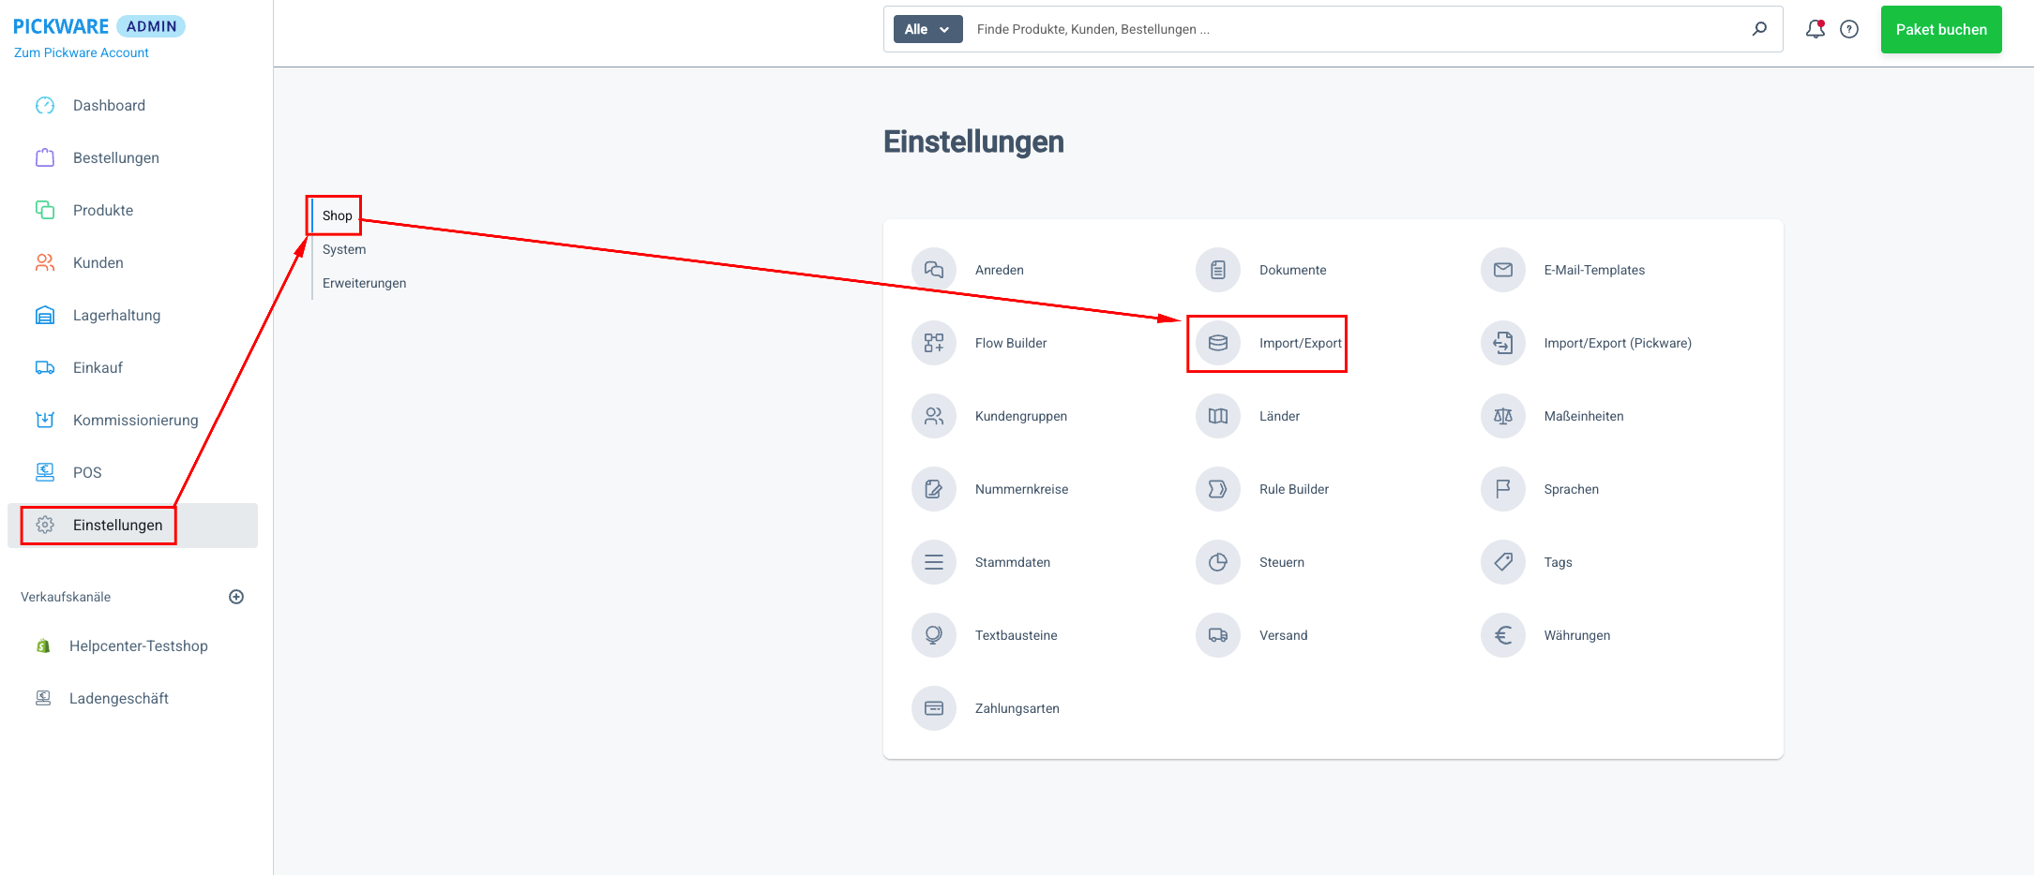
Task: Open the Zahlungsarten card icon
Action: click(933, 708)
